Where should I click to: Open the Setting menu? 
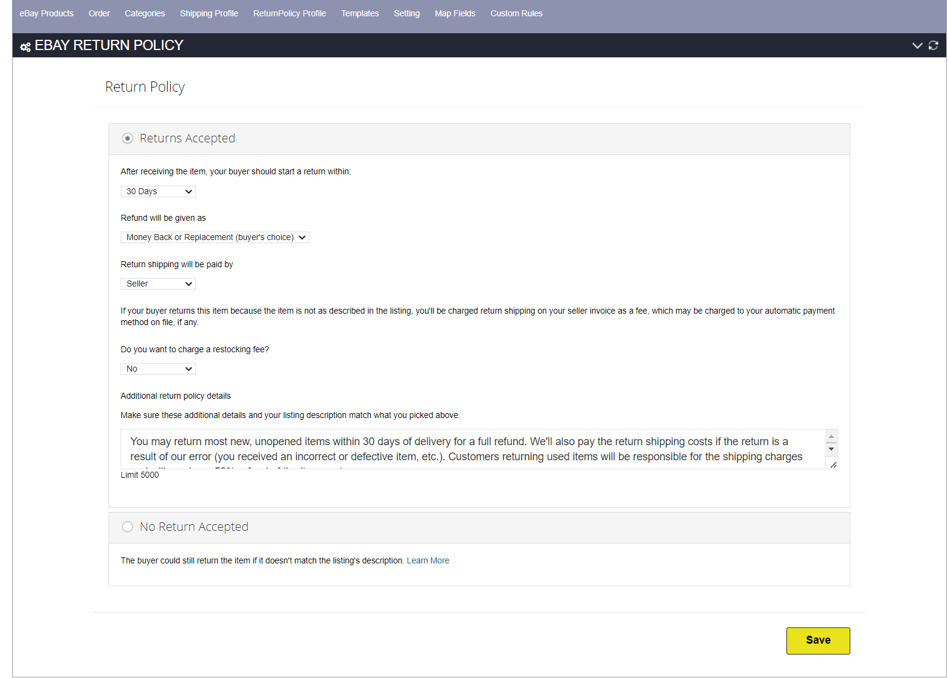[x=406, y=13]
